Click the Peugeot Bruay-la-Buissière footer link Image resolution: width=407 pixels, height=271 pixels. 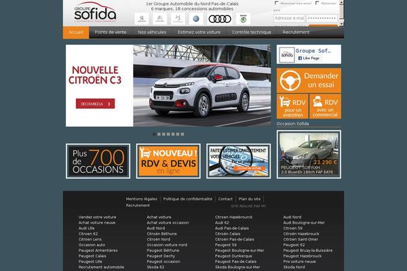point(307,251)
